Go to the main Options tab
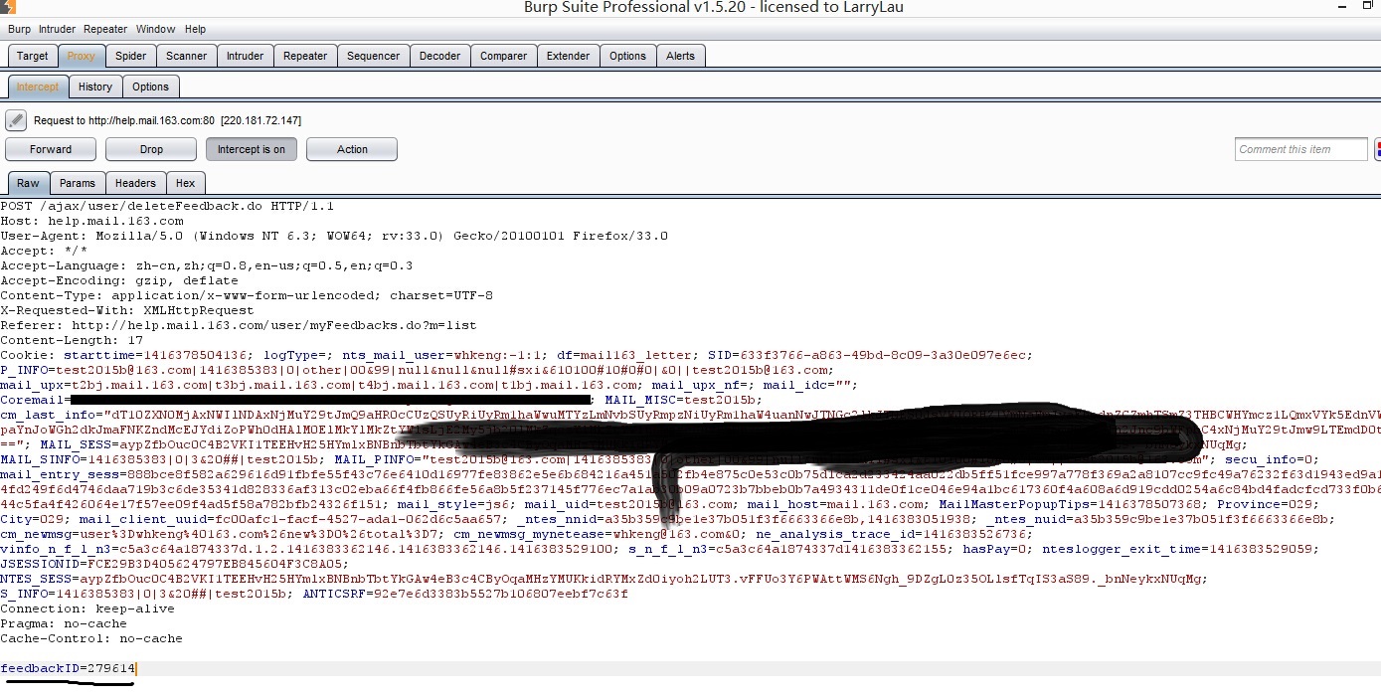The image size is (1381, 697). pos(627,56)
